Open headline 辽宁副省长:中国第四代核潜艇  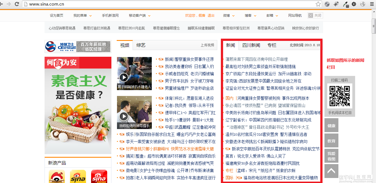coord(268,120)
